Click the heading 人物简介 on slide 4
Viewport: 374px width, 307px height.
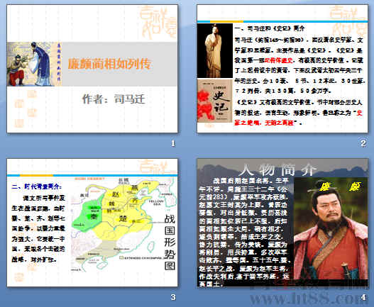pyautogui.click(x=278, y=170)
